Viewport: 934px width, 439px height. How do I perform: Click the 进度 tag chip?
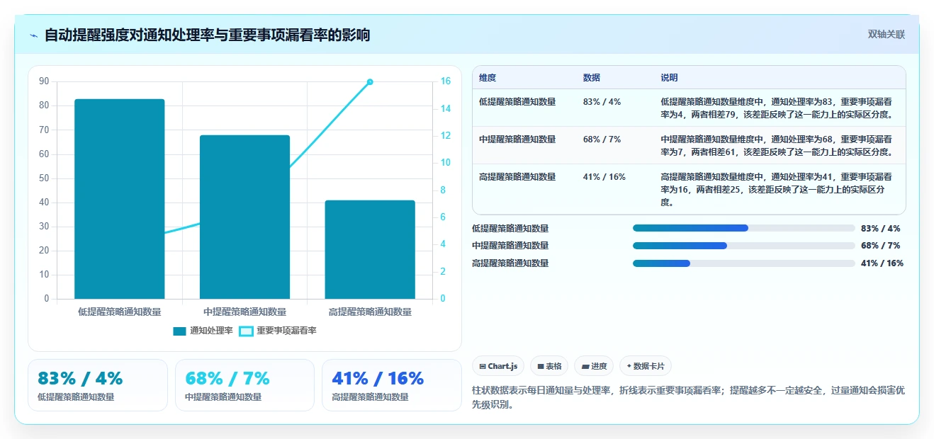pyautogui.click(x=594, y=366)
